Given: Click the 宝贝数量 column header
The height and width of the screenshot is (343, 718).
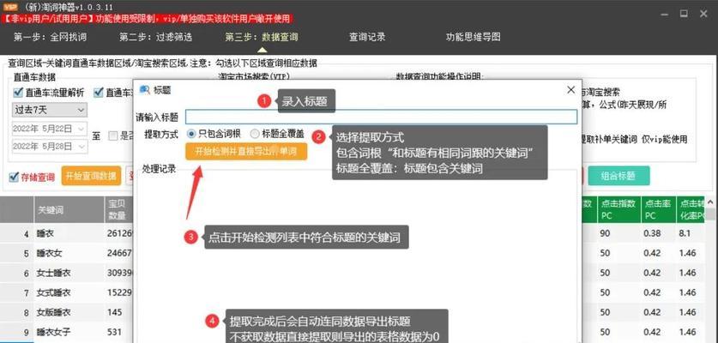Looking at the screenshot, I should coord(118,210).
